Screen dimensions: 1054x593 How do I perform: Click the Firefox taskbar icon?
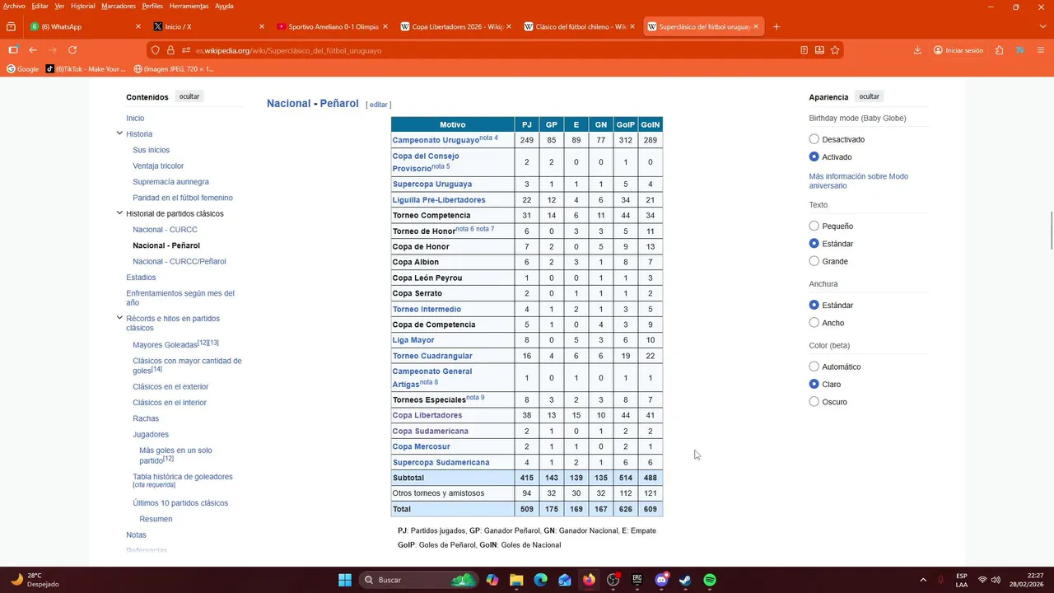589,580
